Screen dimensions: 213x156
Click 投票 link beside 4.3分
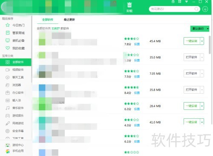click(137, 125)
